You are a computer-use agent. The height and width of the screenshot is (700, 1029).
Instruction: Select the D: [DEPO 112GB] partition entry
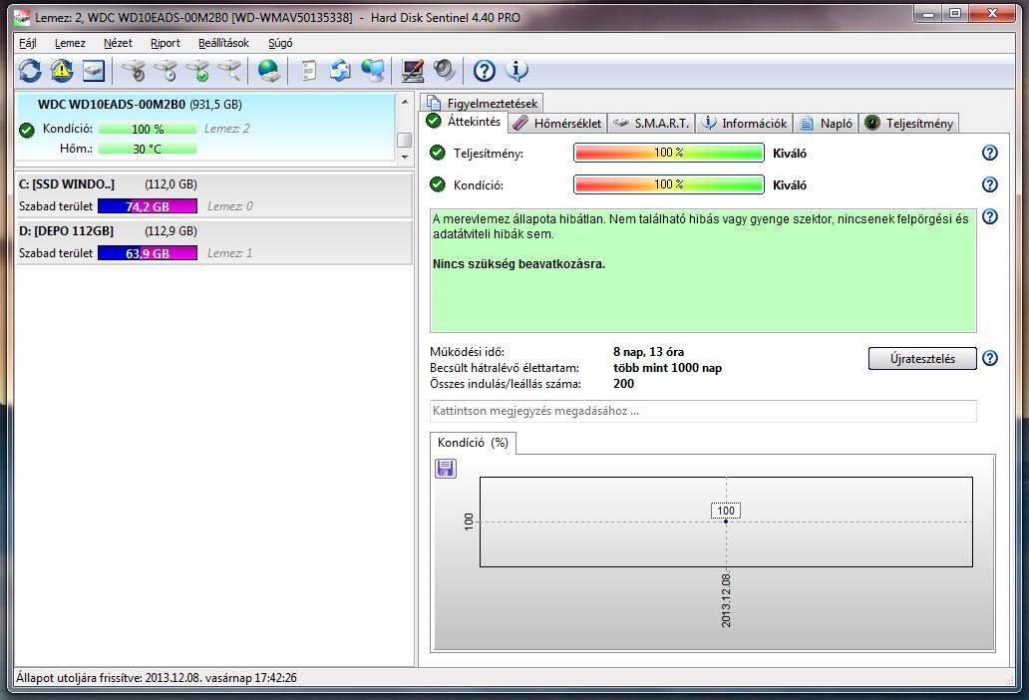214,242
